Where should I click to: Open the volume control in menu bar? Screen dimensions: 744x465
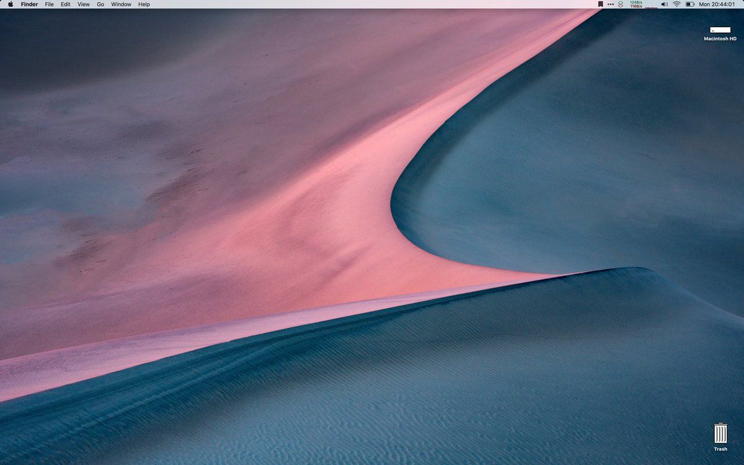[664, 4]
